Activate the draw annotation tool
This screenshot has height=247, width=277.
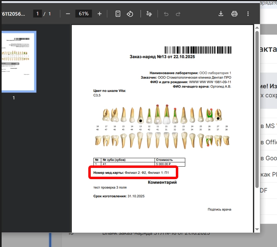149,14
